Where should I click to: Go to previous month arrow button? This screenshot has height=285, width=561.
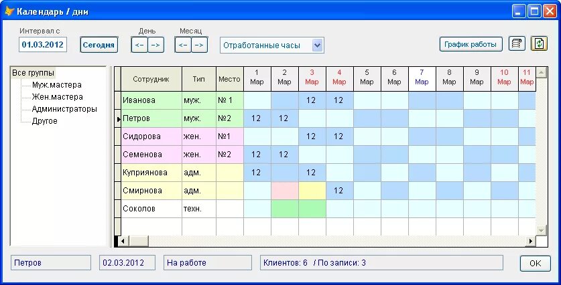coord(183,45)
